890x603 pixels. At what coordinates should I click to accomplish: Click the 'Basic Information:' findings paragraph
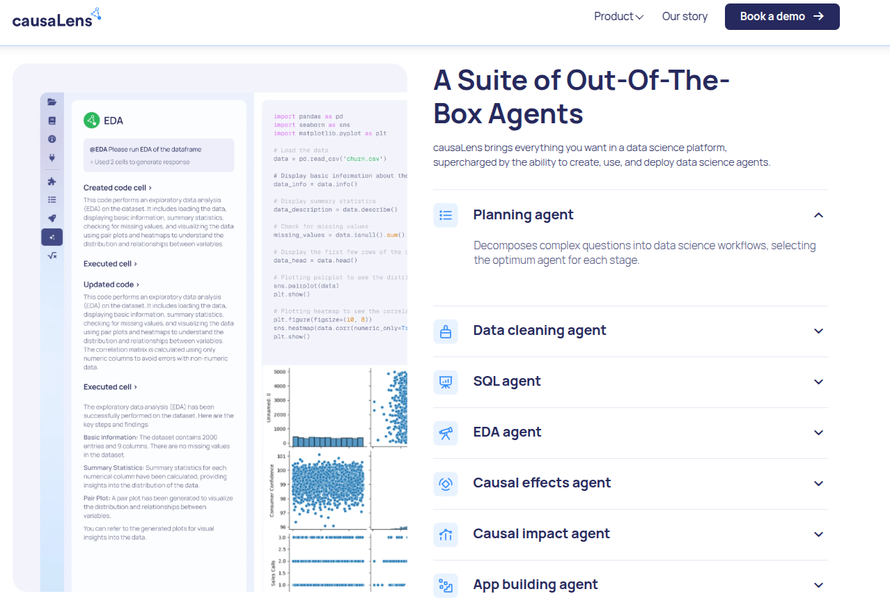pos(158,446)
